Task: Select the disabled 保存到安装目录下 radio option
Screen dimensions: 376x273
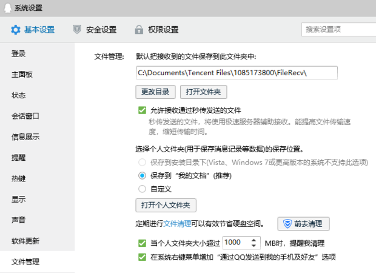Action: (x=142, y=163)
